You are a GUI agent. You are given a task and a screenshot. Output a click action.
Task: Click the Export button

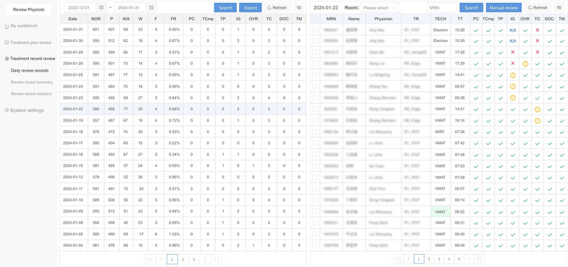tap(251, 7)
